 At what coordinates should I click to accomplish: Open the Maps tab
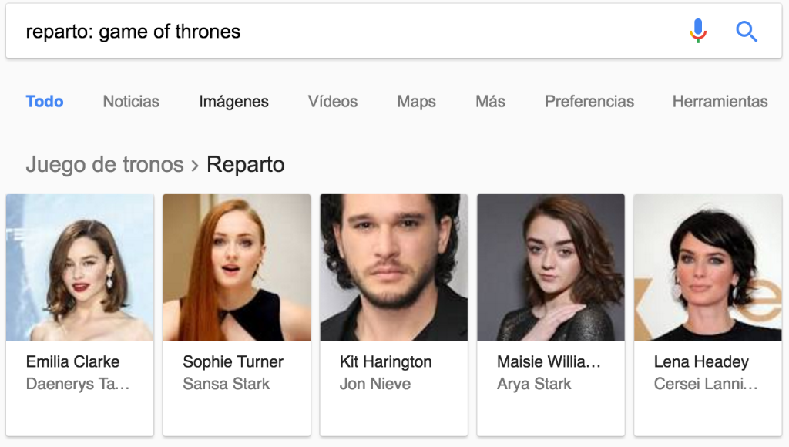tap(416, 102)
